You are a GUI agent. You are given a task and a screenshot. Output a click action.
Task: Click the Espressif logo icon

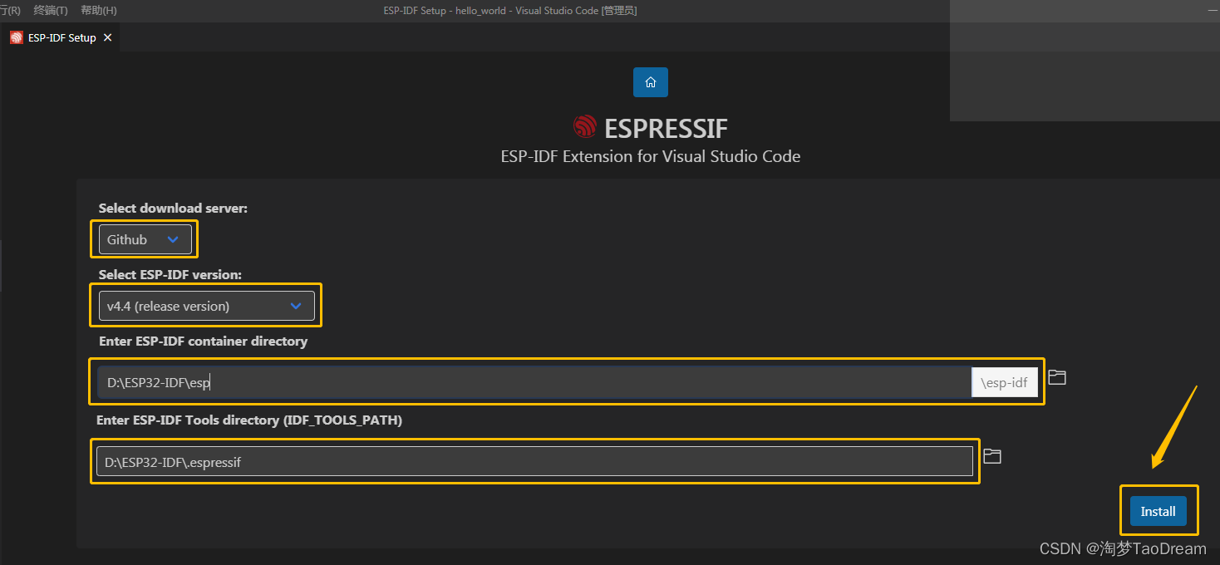[585, 127]
